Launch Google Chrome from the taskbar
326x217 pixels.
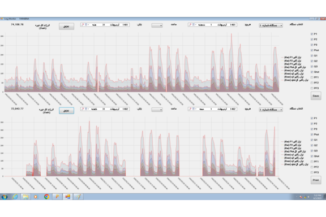point(46,197)
